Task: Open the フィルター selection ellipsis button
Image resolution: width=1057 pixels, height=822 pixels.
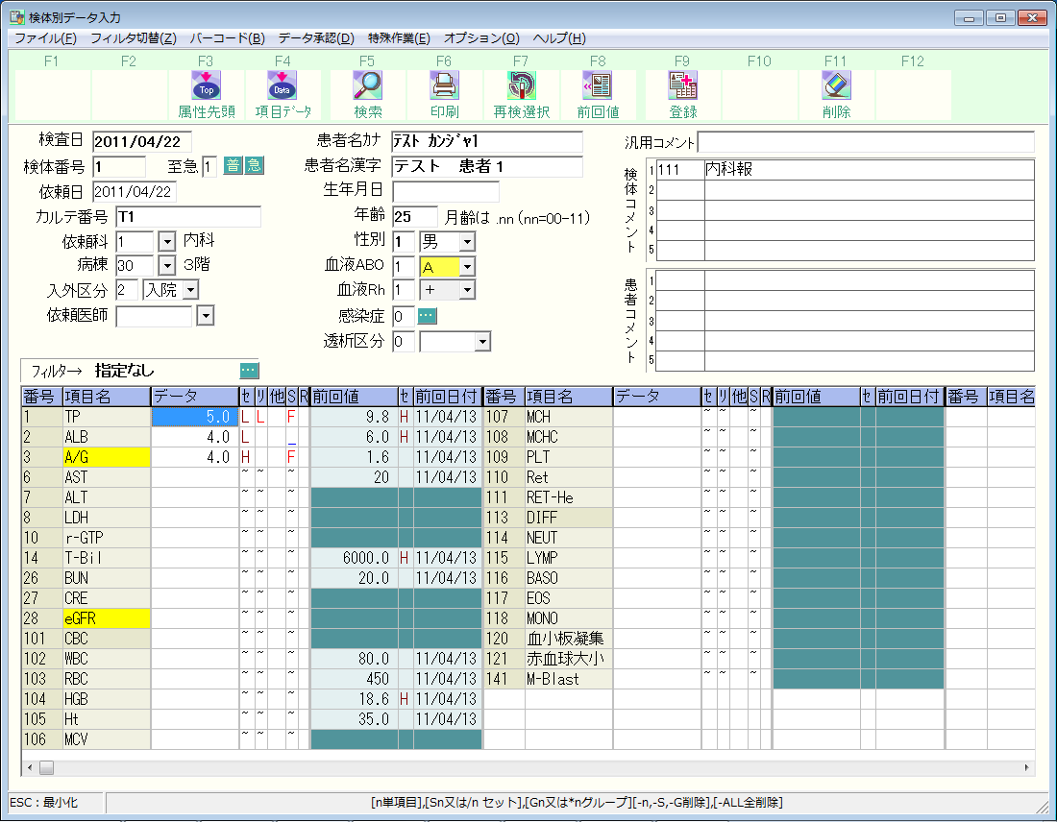Action: (250, 370)
